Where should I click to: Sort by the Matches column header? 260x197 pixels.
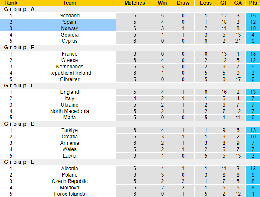pyautogui.click(x=134, y=3)
